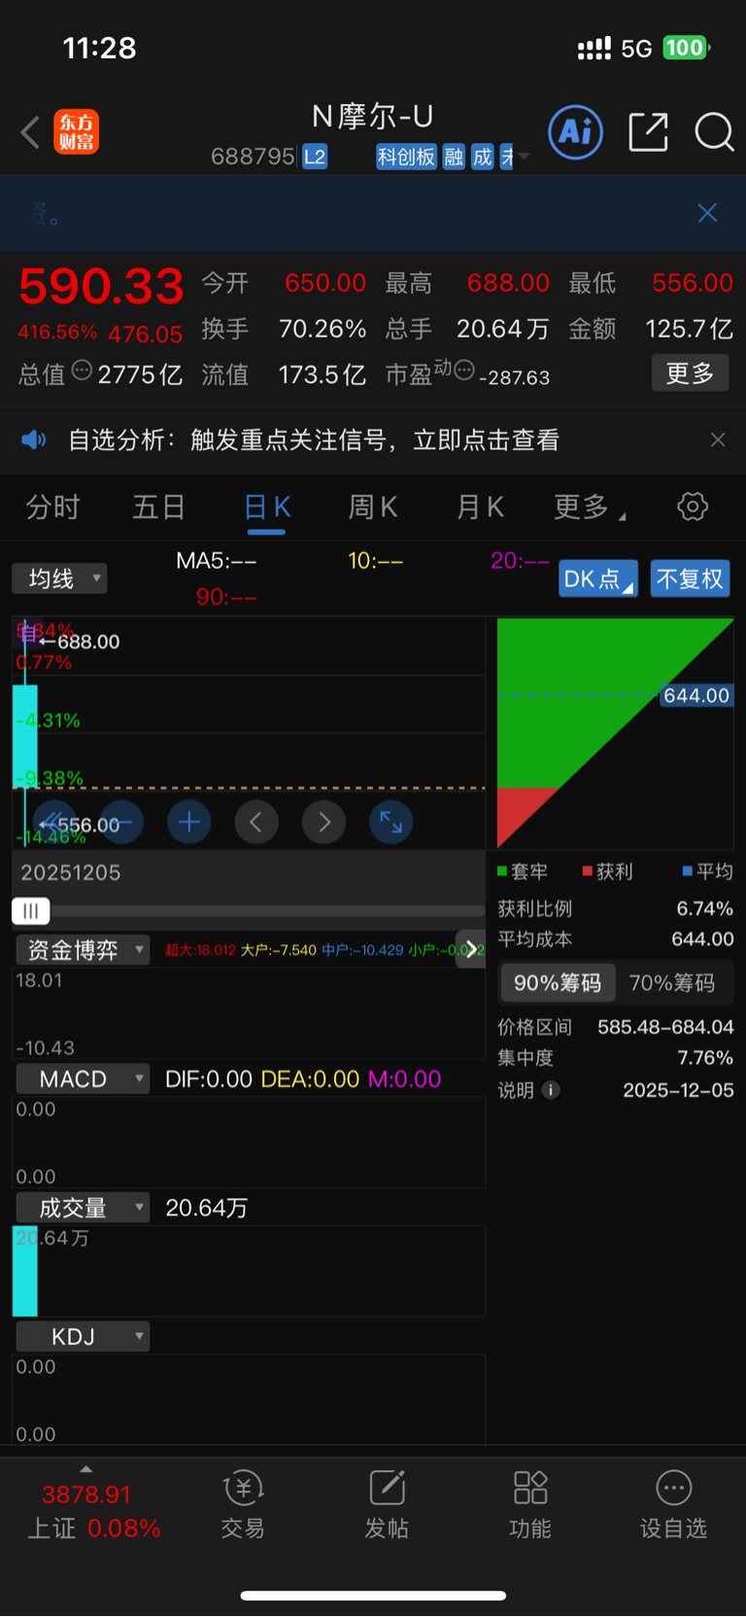Screen dimensions: 746x1617
Task: Tap 金额 value 125.7亿
Action: 690,329
